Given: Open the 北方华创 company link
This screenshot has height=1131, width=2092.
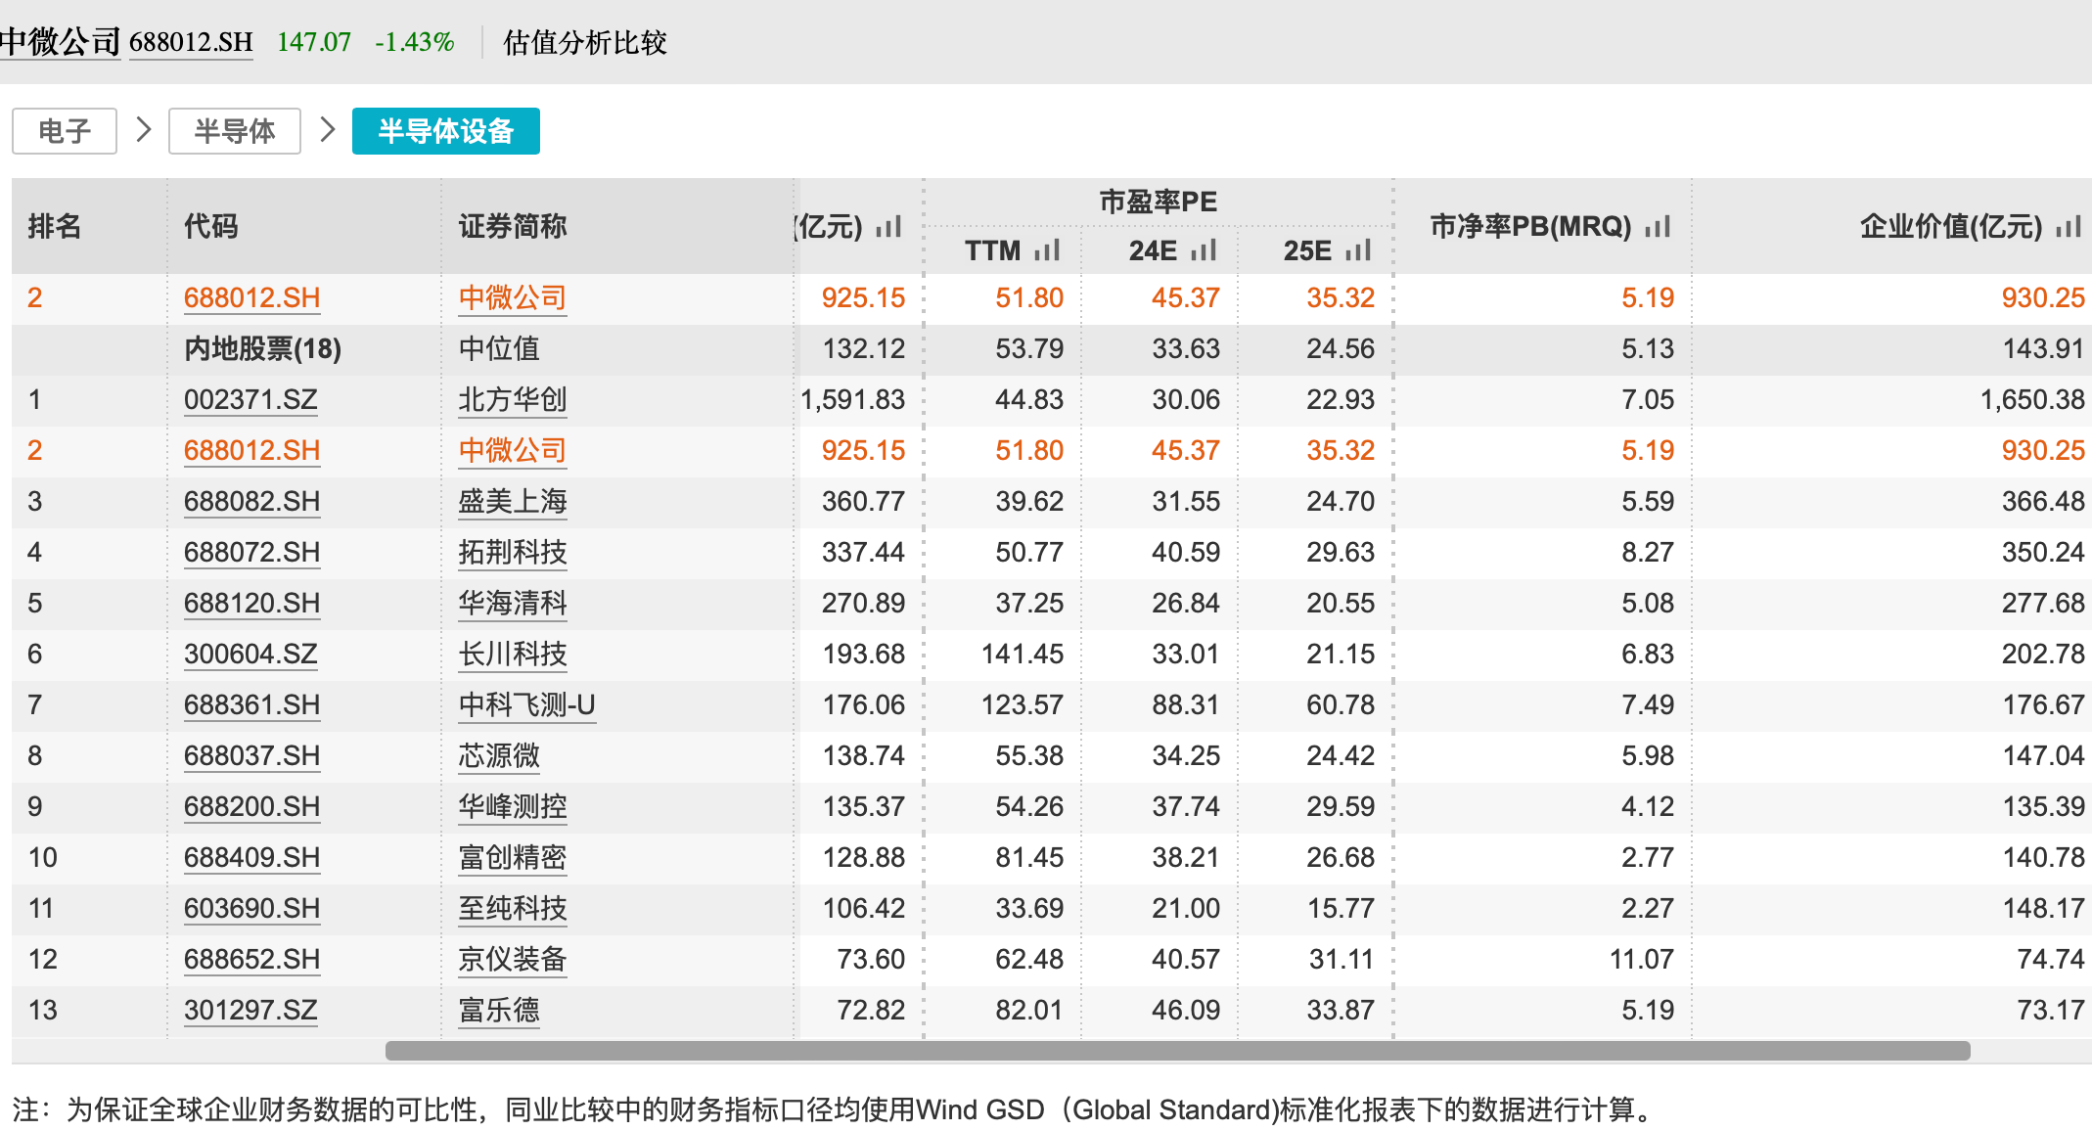Looking at the screenshot, I should 512,399.
